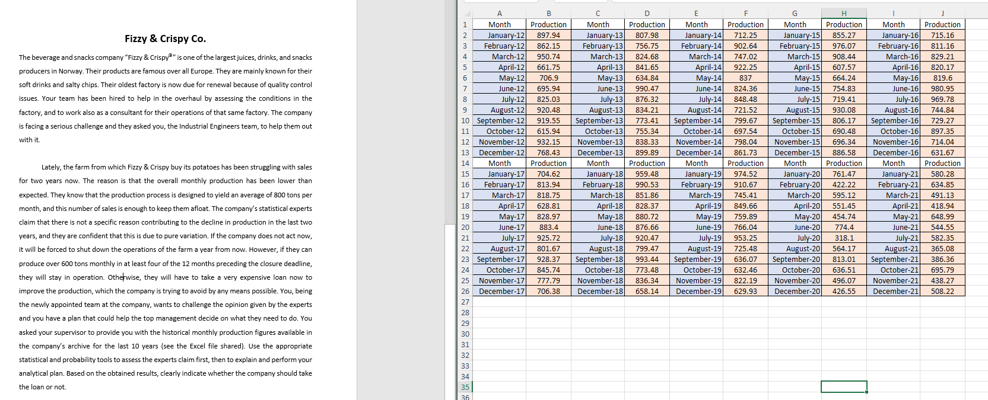Viewport: 988px width, 400px height.
Task: Click production value 318.1
Action: click(844, 238)
